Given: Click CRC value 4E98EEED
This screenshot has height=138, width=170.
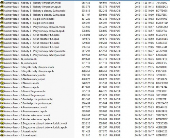Looking at the screenshot, I should (x=161, y=127).
